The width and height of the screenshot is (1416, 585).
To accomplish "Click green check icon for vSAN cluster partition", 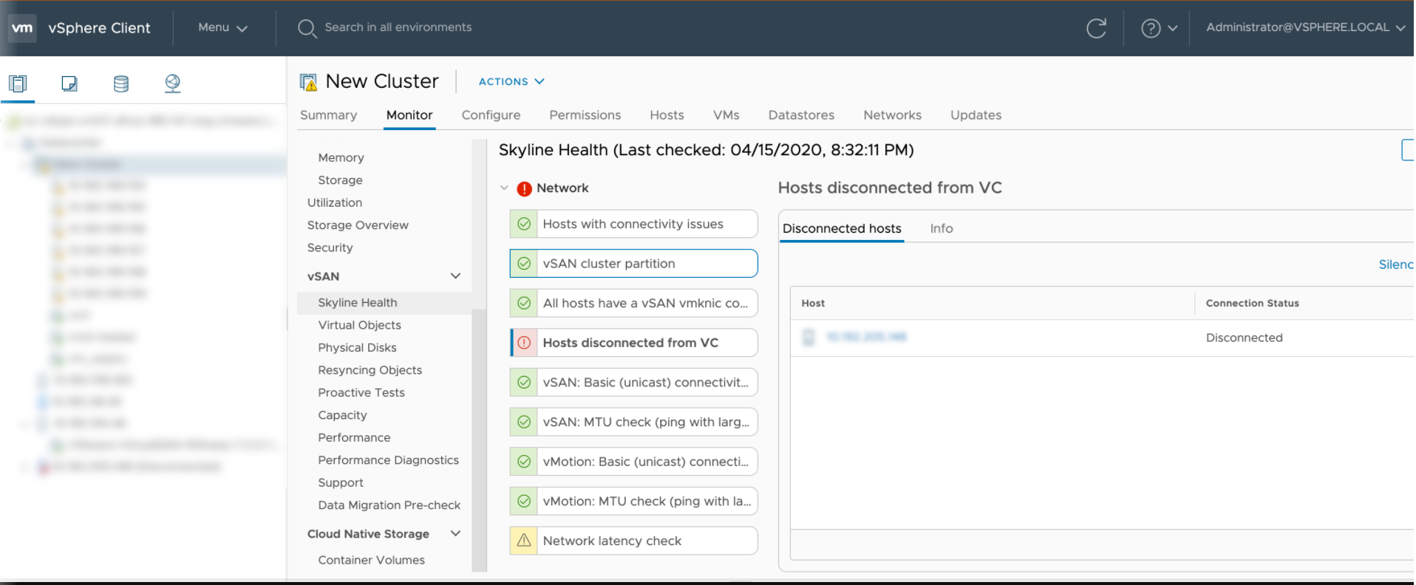I will pos(524,264).
